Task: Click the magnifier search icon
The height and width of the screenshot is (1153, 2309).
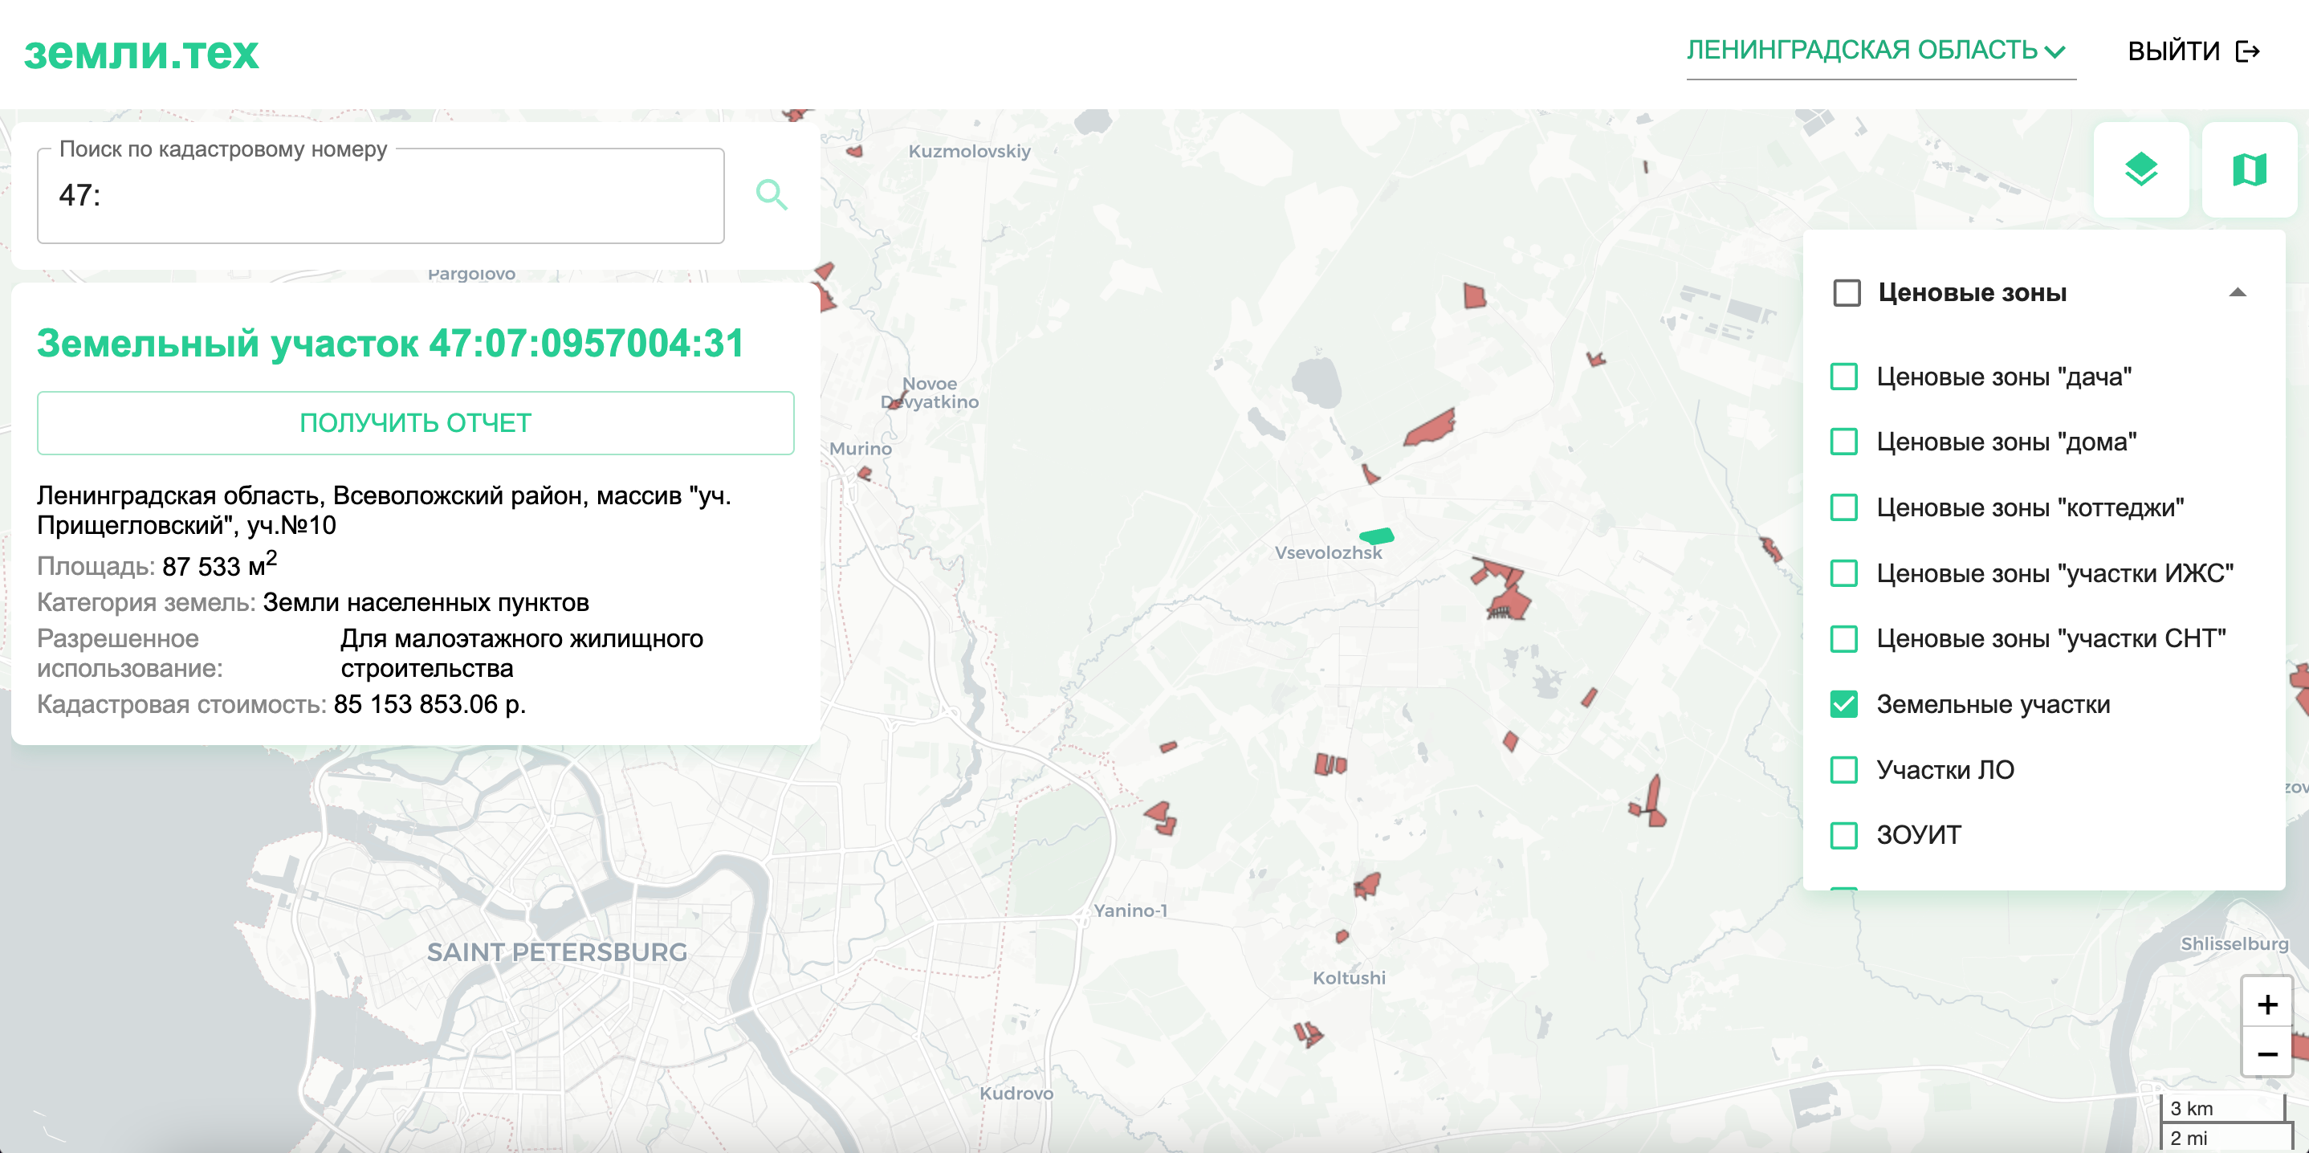Action: tap(771, 194)
